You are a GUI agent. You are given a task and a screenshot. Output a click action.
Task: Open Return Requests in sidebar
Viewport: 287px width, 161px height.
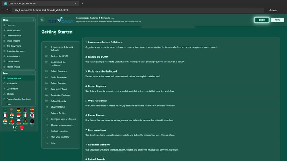coord(18,31)
